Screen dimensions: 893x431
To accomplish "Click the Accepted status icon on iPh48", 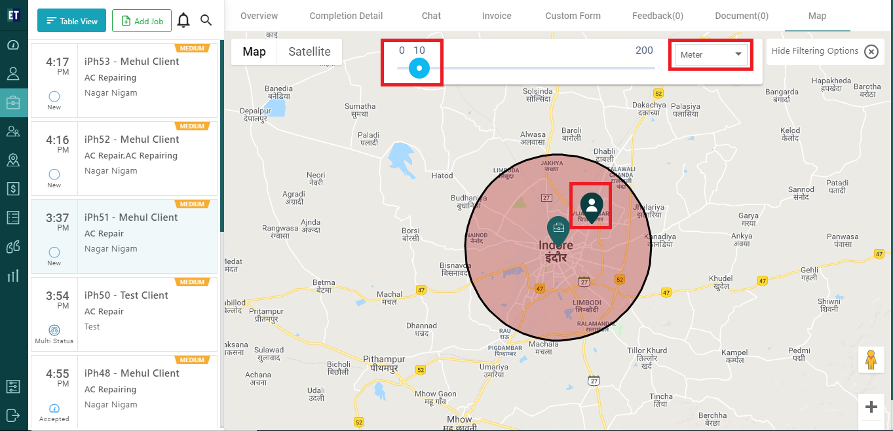I will tap(54, 408).
